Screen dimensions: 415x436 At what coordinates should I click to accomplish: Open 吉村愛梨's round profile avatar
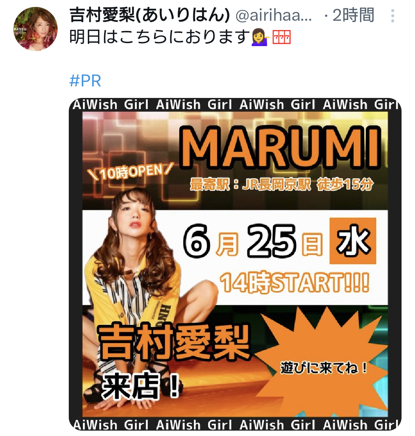36,29
